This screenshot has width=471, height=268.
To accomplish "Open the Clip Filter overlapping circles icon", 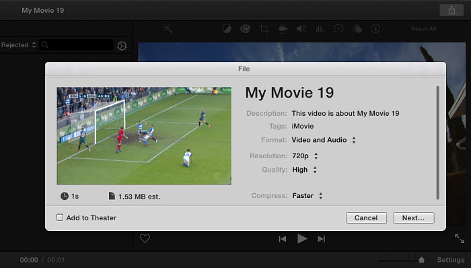I will [357, 29].
